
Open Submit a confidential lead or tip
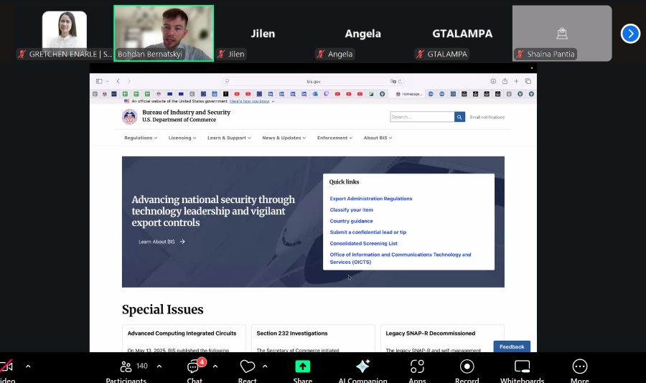368,232
